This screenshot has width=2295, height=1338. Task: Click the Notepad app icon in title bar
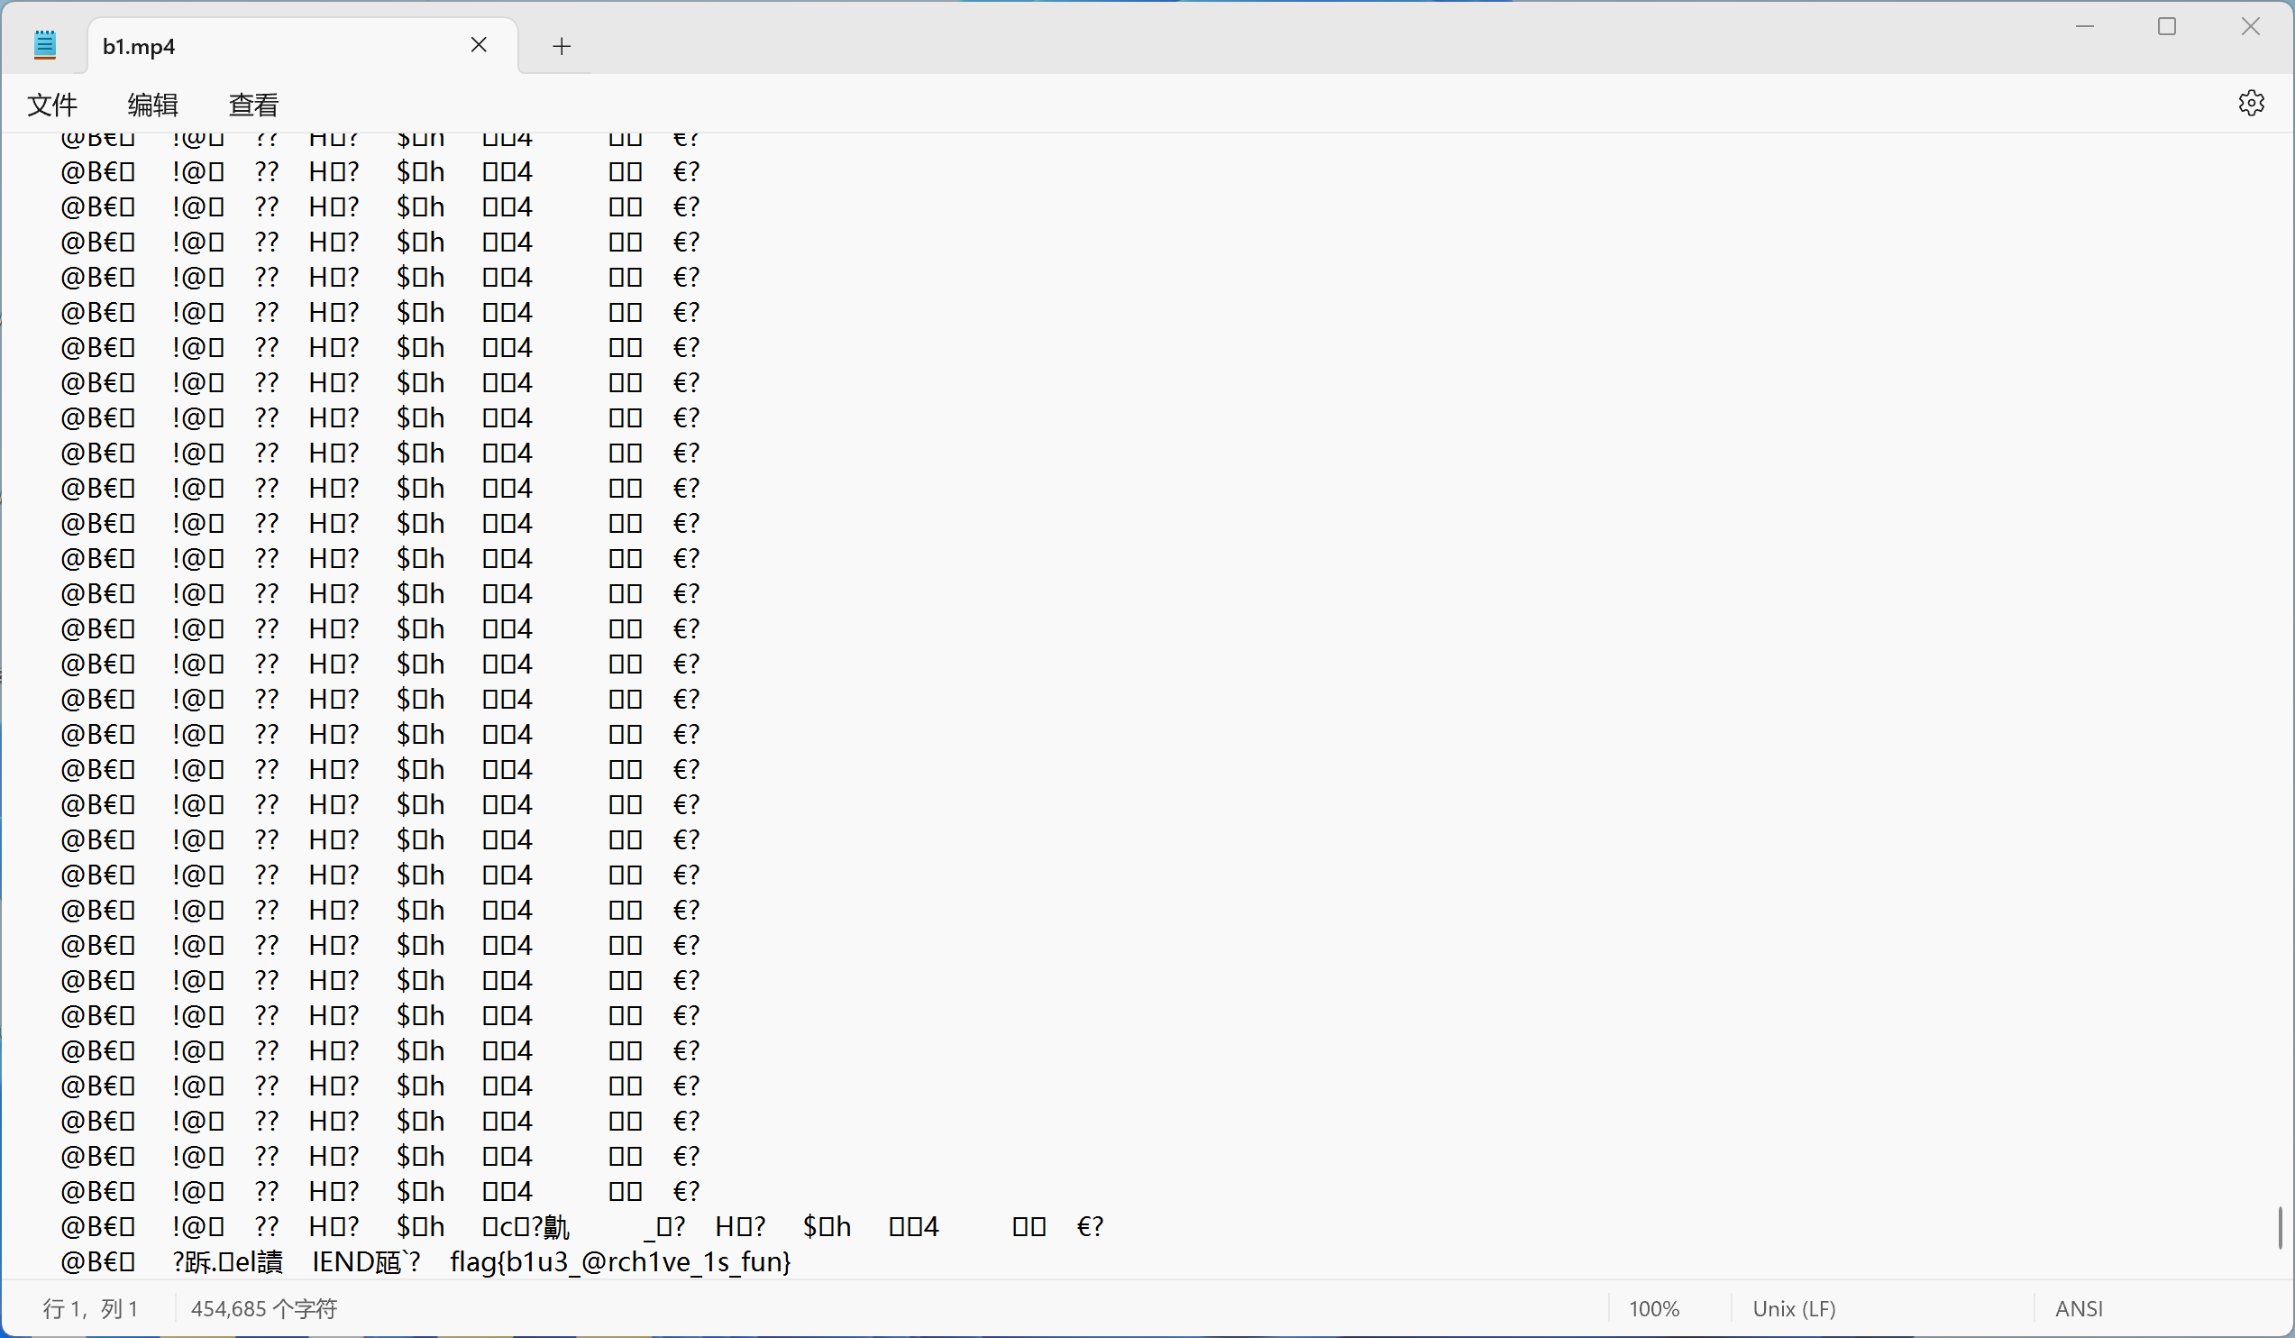(x=45, y=45)
